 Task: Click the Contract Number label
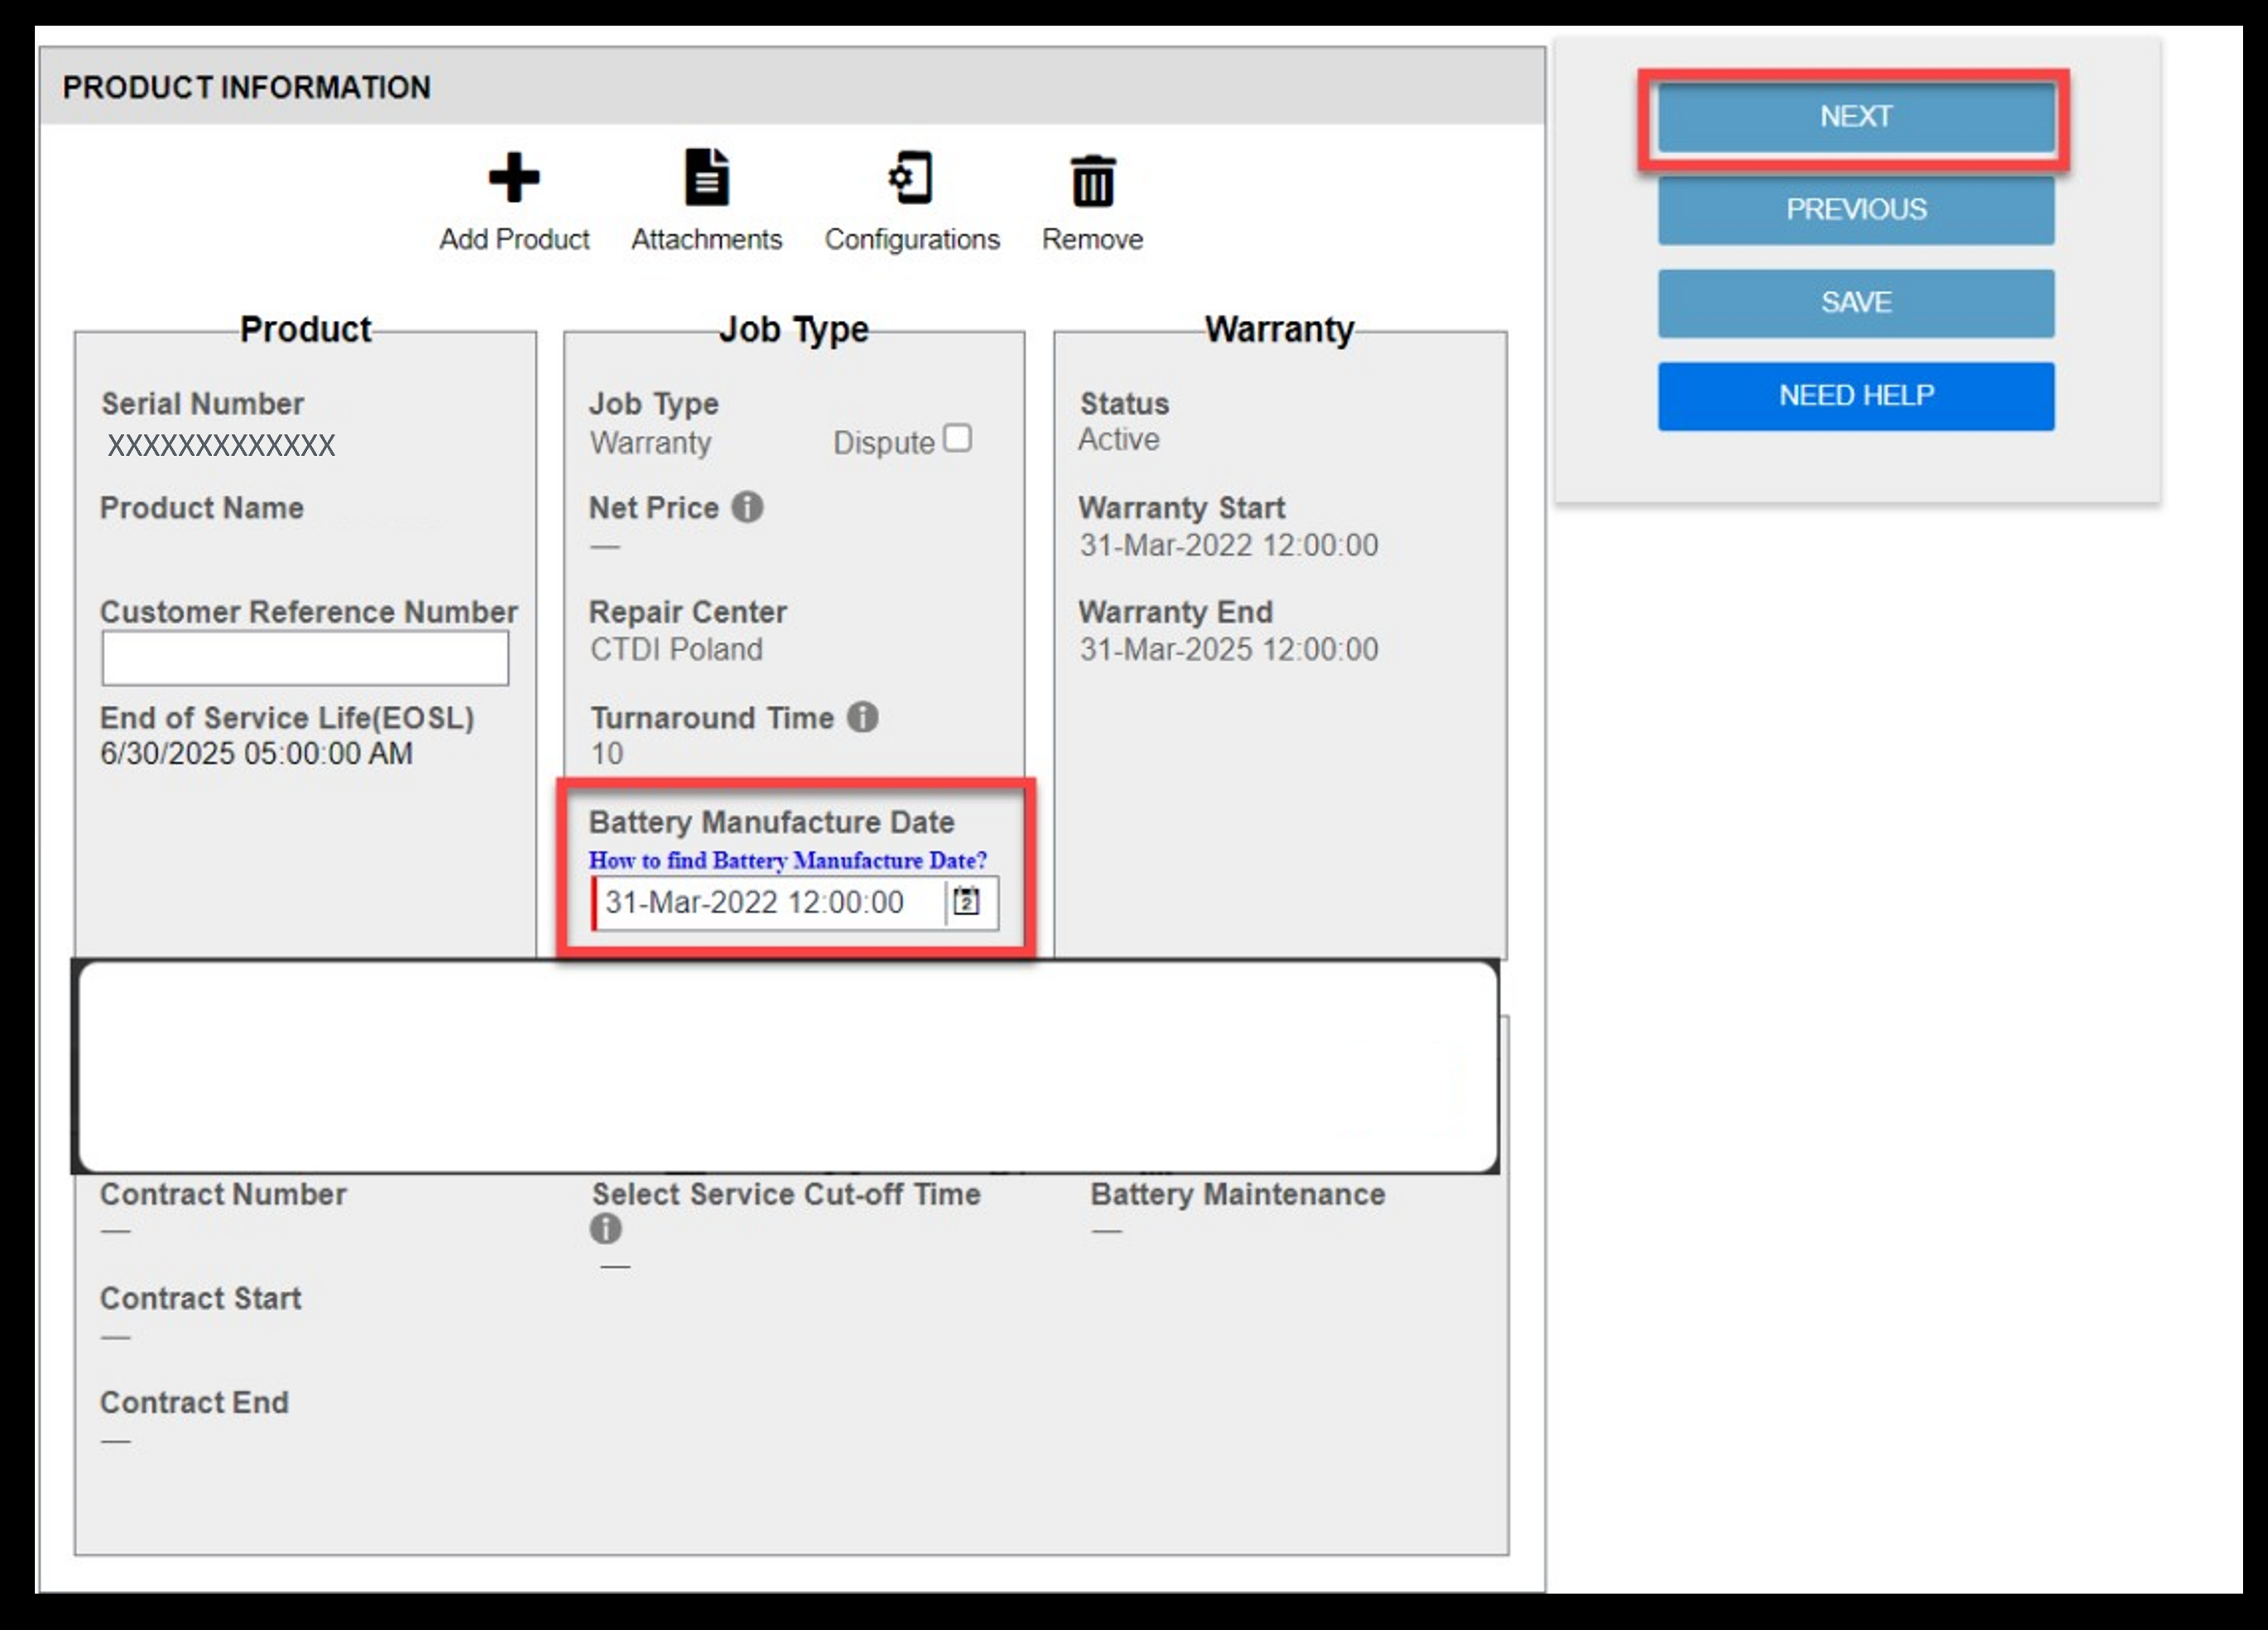[223, 1194]
